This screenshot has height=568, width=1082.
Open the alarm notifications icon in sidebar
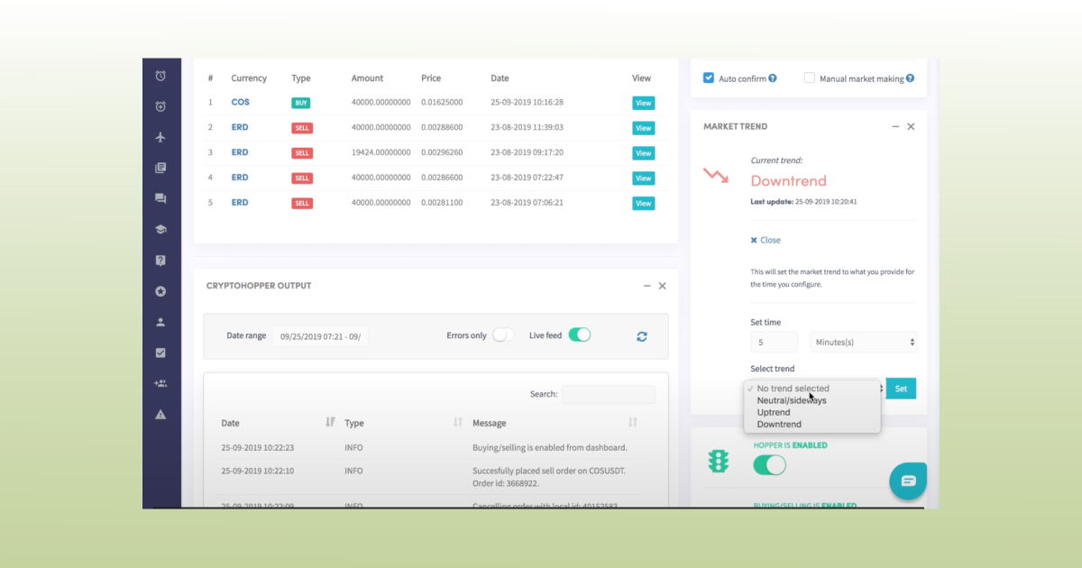coord(160,76)
